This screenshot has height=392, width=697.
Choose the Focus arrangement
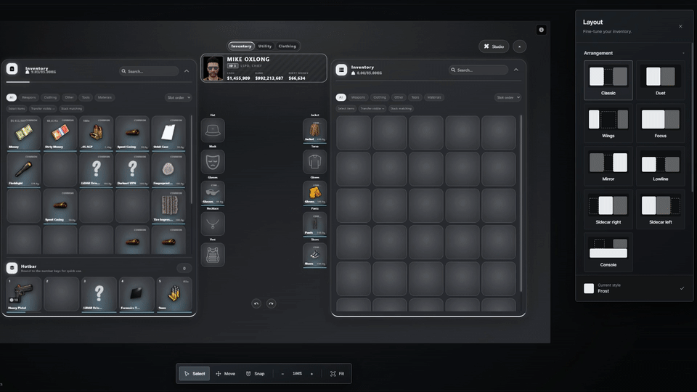pos(660,123)
